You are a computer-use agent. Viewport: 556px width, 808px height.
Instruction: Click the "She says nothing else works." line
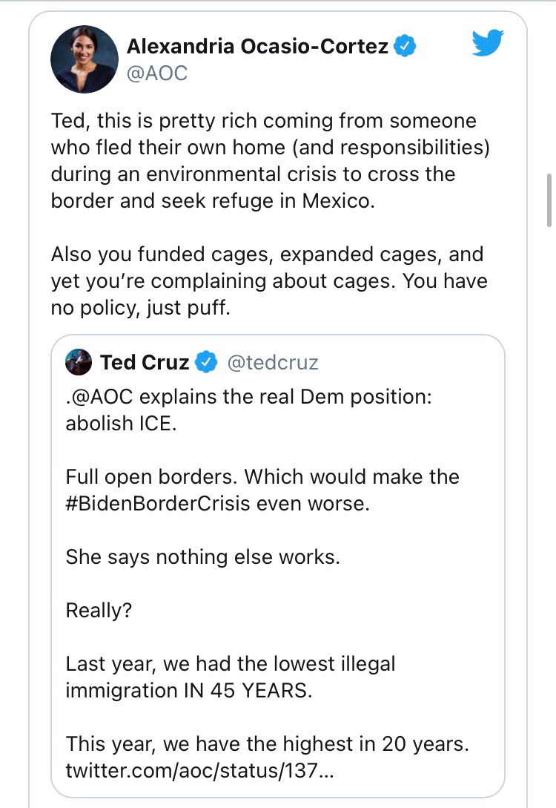point(202,556)
